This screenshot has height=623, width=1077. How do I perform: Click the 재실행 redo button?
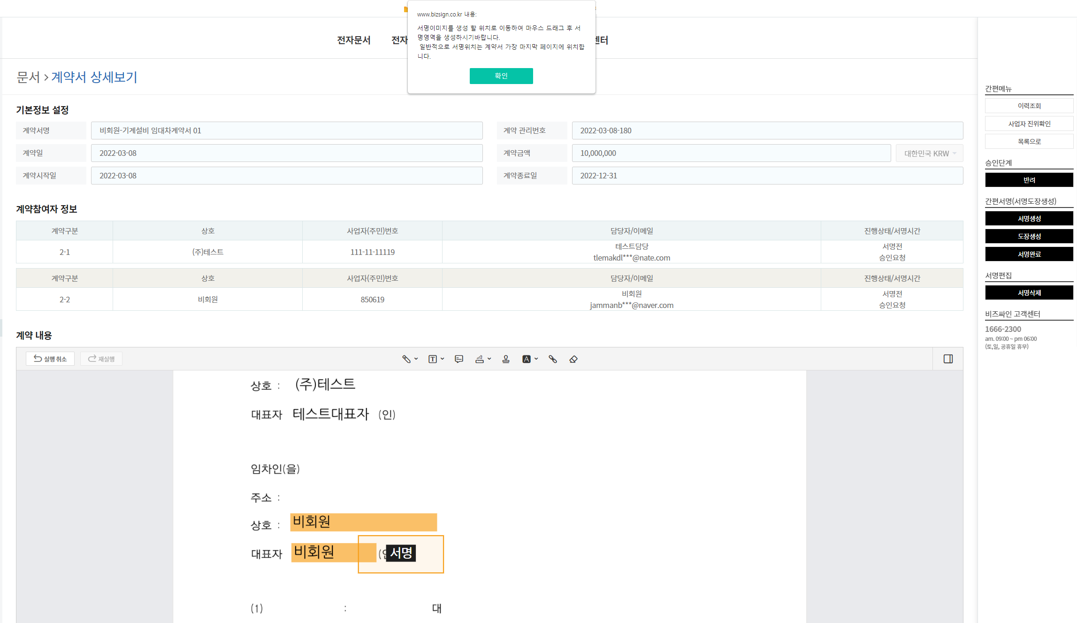(101, 359)
